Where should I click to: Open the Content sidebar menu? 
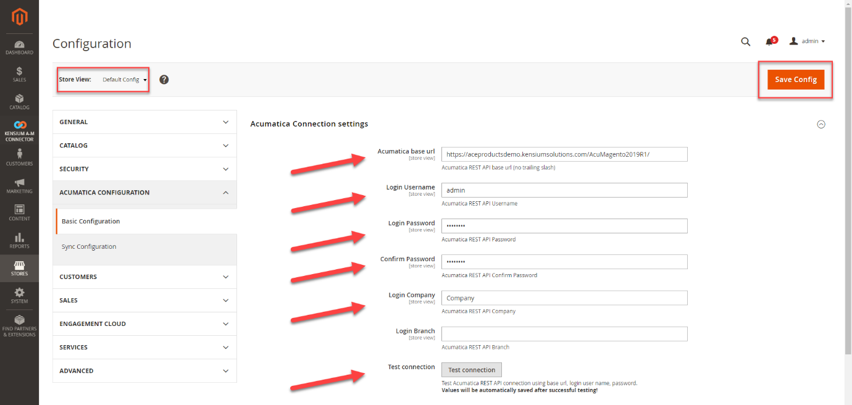click(x=19, y=213)
